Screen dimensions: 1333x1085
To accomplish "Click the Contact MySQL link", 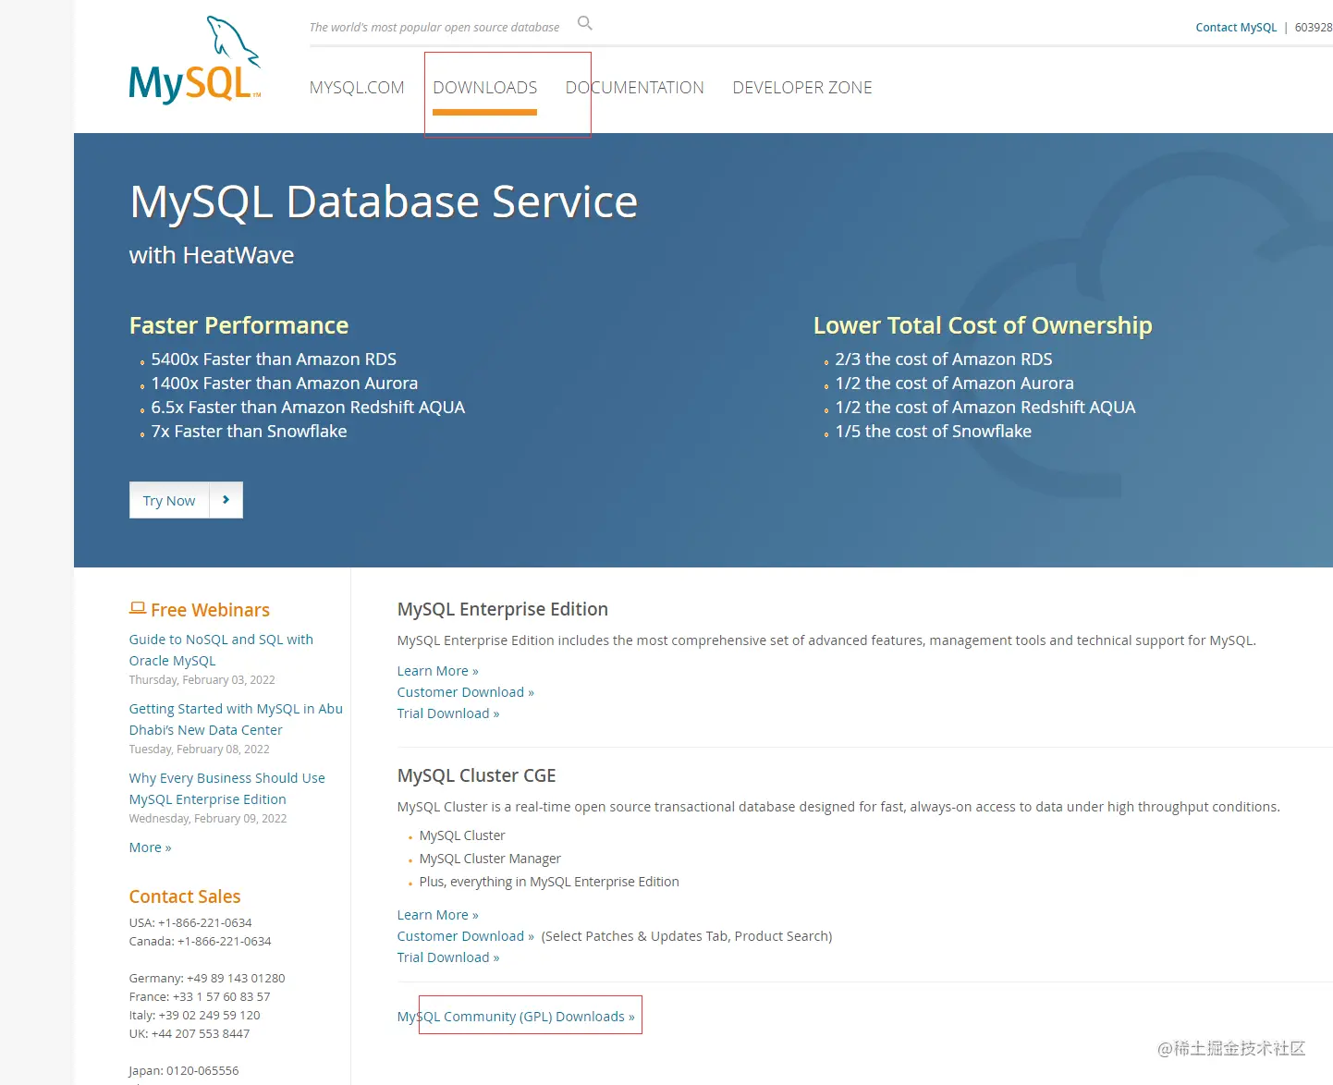I will (1236, 28).
